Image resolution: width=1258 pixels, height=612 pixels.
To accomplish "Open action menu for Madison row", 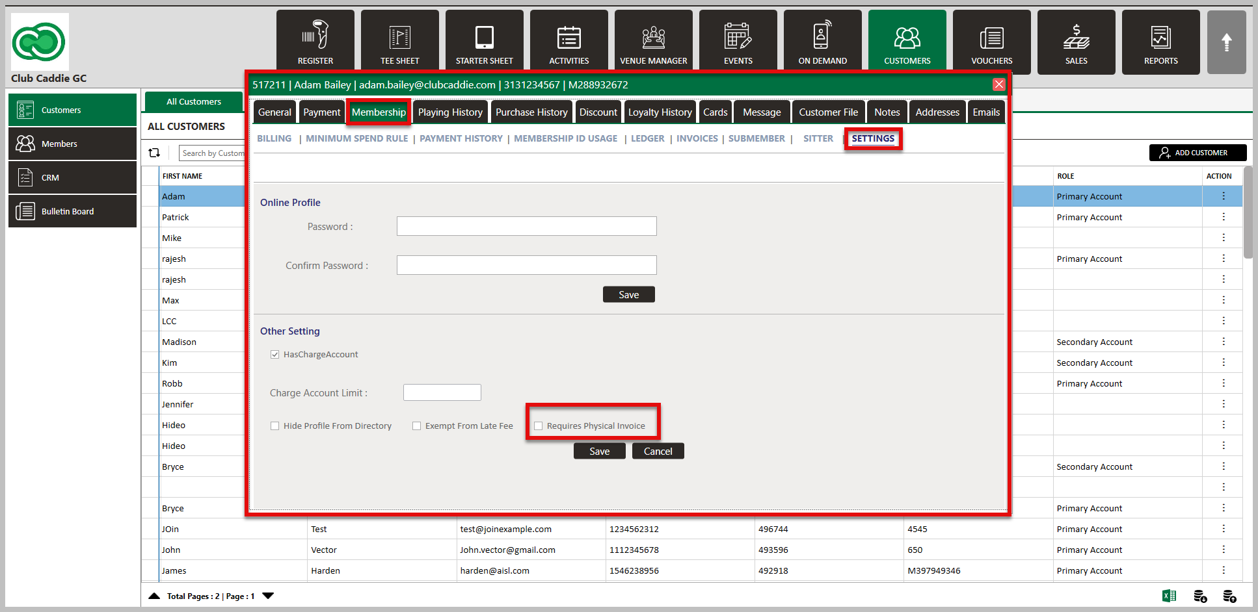I will click(1224, 342).
